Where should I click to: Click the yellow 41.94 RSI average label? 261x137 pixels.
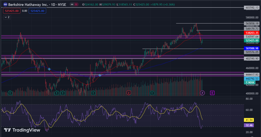pyautogui.click(x=249, y=120)
